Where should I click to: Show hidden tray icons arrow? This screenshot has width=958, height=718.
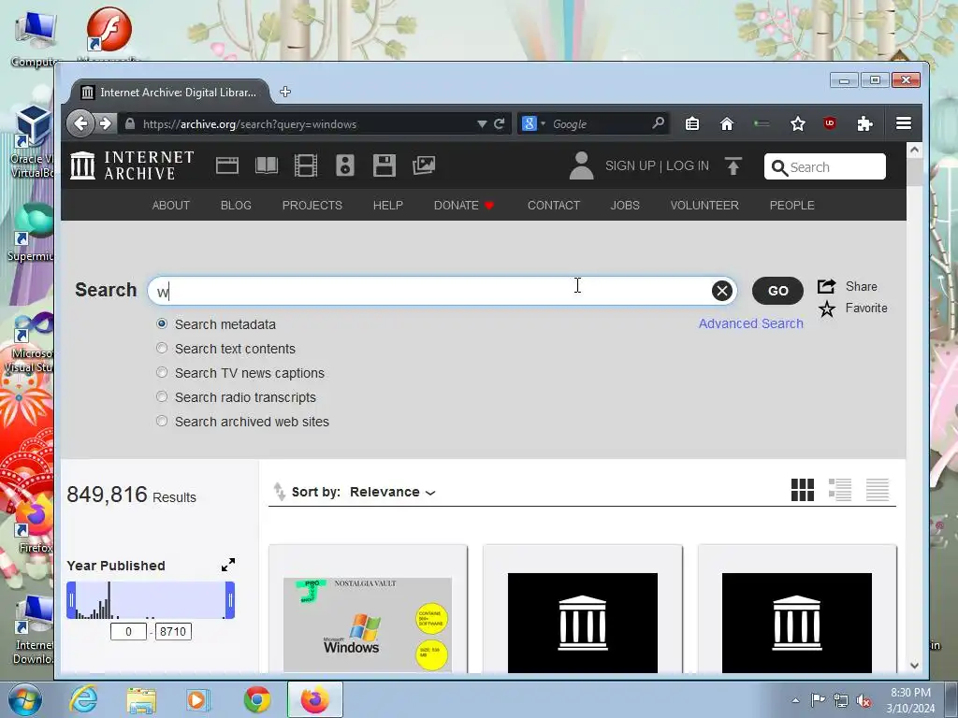(x=795, y=700)
